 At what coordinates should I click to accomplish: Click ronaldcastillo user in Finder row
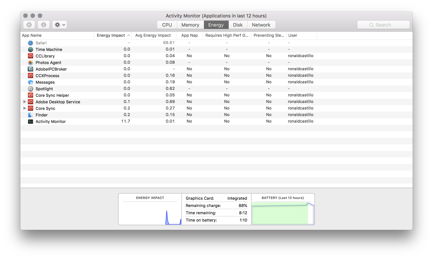click(x=301, y=115)
